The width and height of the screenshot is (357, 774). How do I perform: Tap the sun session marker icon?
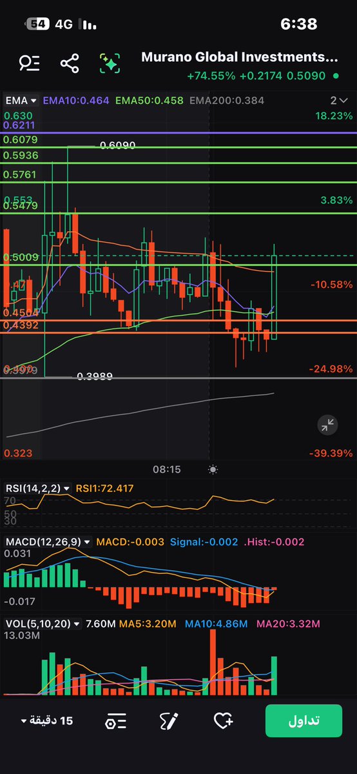coord(213,469)
